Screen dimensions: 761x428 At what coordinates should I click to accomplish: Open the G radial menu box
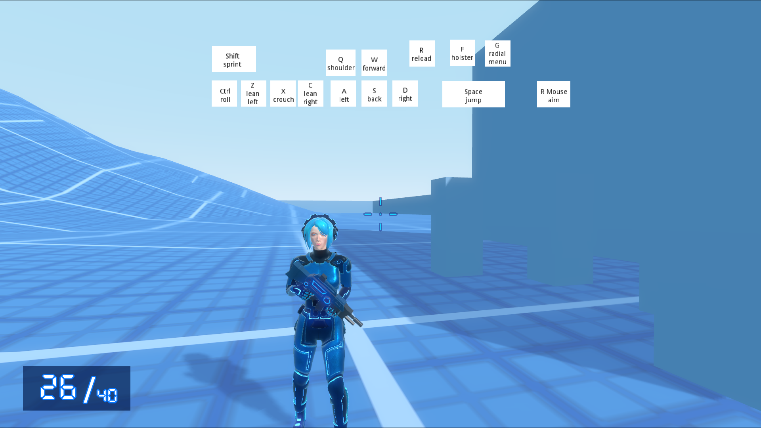[x=497, y=53]
